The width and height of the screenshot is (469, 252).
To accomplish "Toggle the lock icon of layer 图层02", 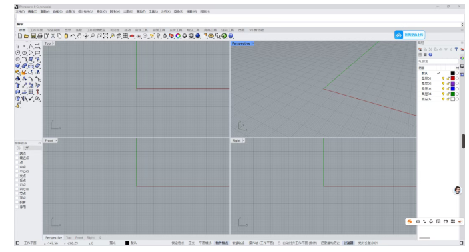I will [x=448, y=84].
